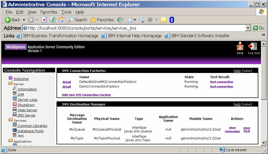This screenshot has width=268, height=154.
Task: Open the Favorites menu
Action: click(49, 12)
